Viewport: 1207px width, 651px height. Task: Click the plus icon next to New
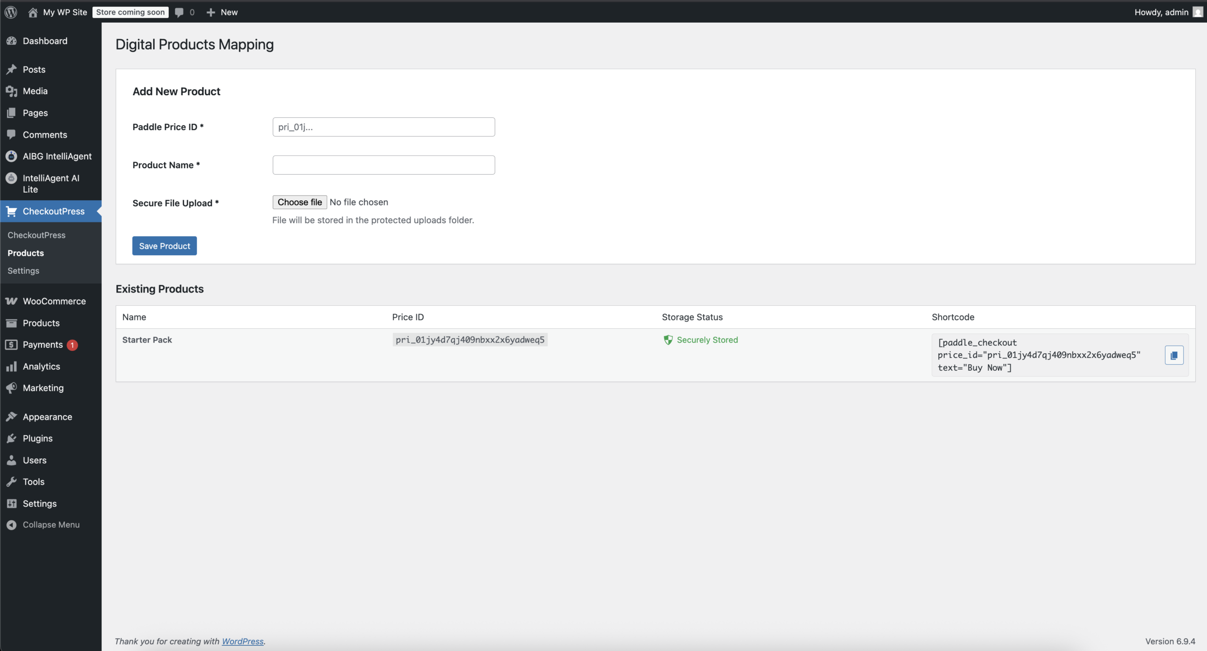[x=211, y=12]
